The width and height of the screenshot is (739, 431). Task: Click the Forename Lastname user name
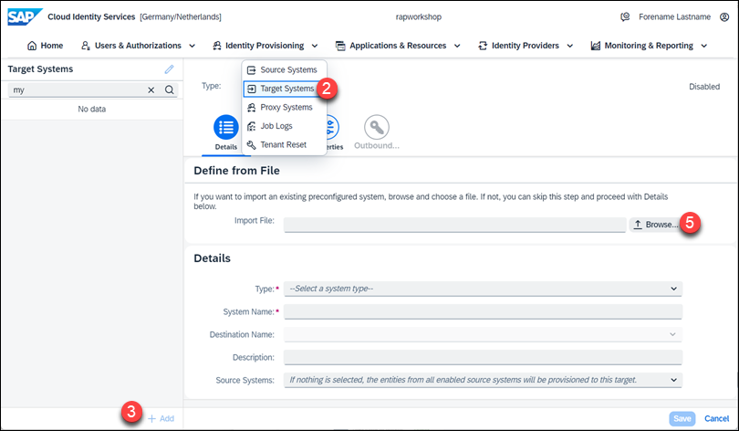(674, 17)
